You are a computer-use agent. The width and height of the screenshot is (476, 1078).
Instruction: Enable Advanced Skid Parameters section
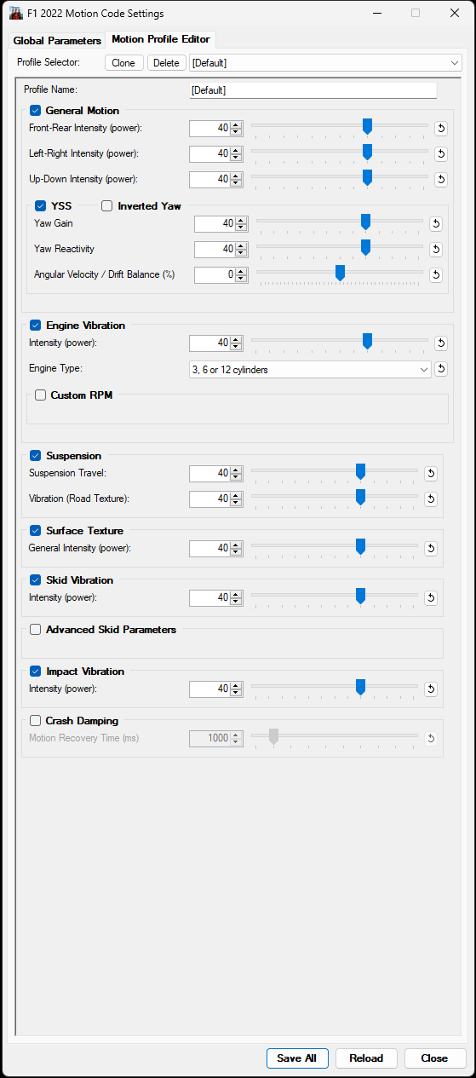tap(36, 630)
